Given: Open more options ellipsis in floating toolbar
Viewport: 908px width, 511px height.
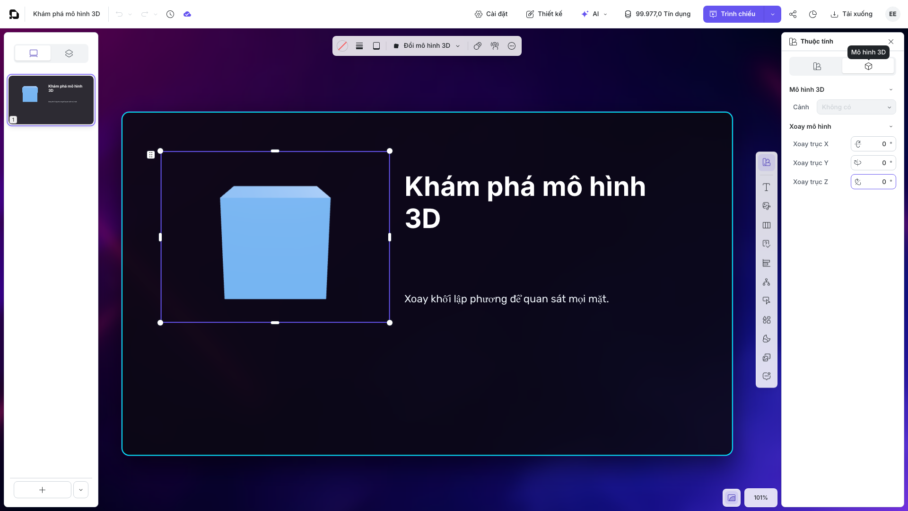Looking at the screenshot, I should pyautogui.click(x=512, y=46).
